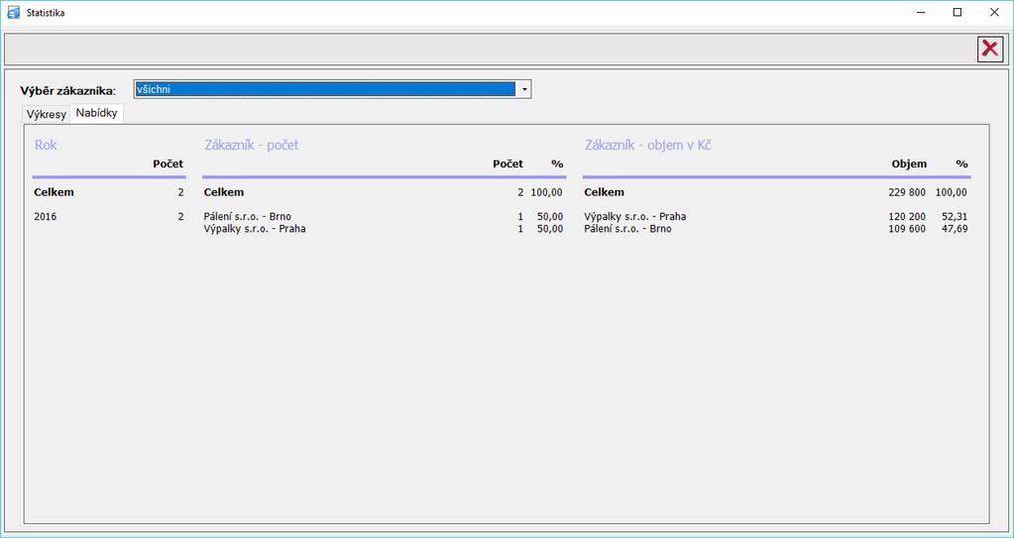Select the 'všichni' customer combo box field
This screenshot has width=1014, height=538.
[x=332, y=89]
